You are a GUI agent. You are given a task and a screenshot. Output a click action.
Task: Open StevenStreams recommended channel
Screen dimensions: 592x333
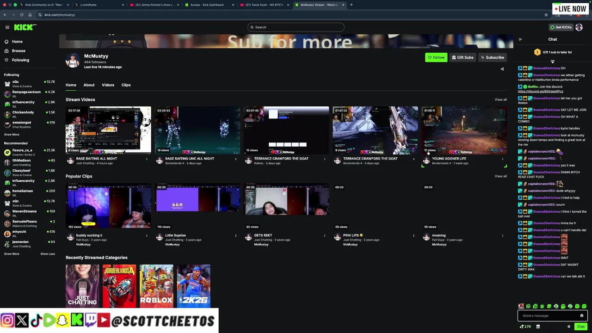click(30, 213)
